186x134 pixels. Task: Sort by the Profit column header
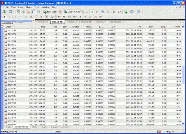click(178, 27)
